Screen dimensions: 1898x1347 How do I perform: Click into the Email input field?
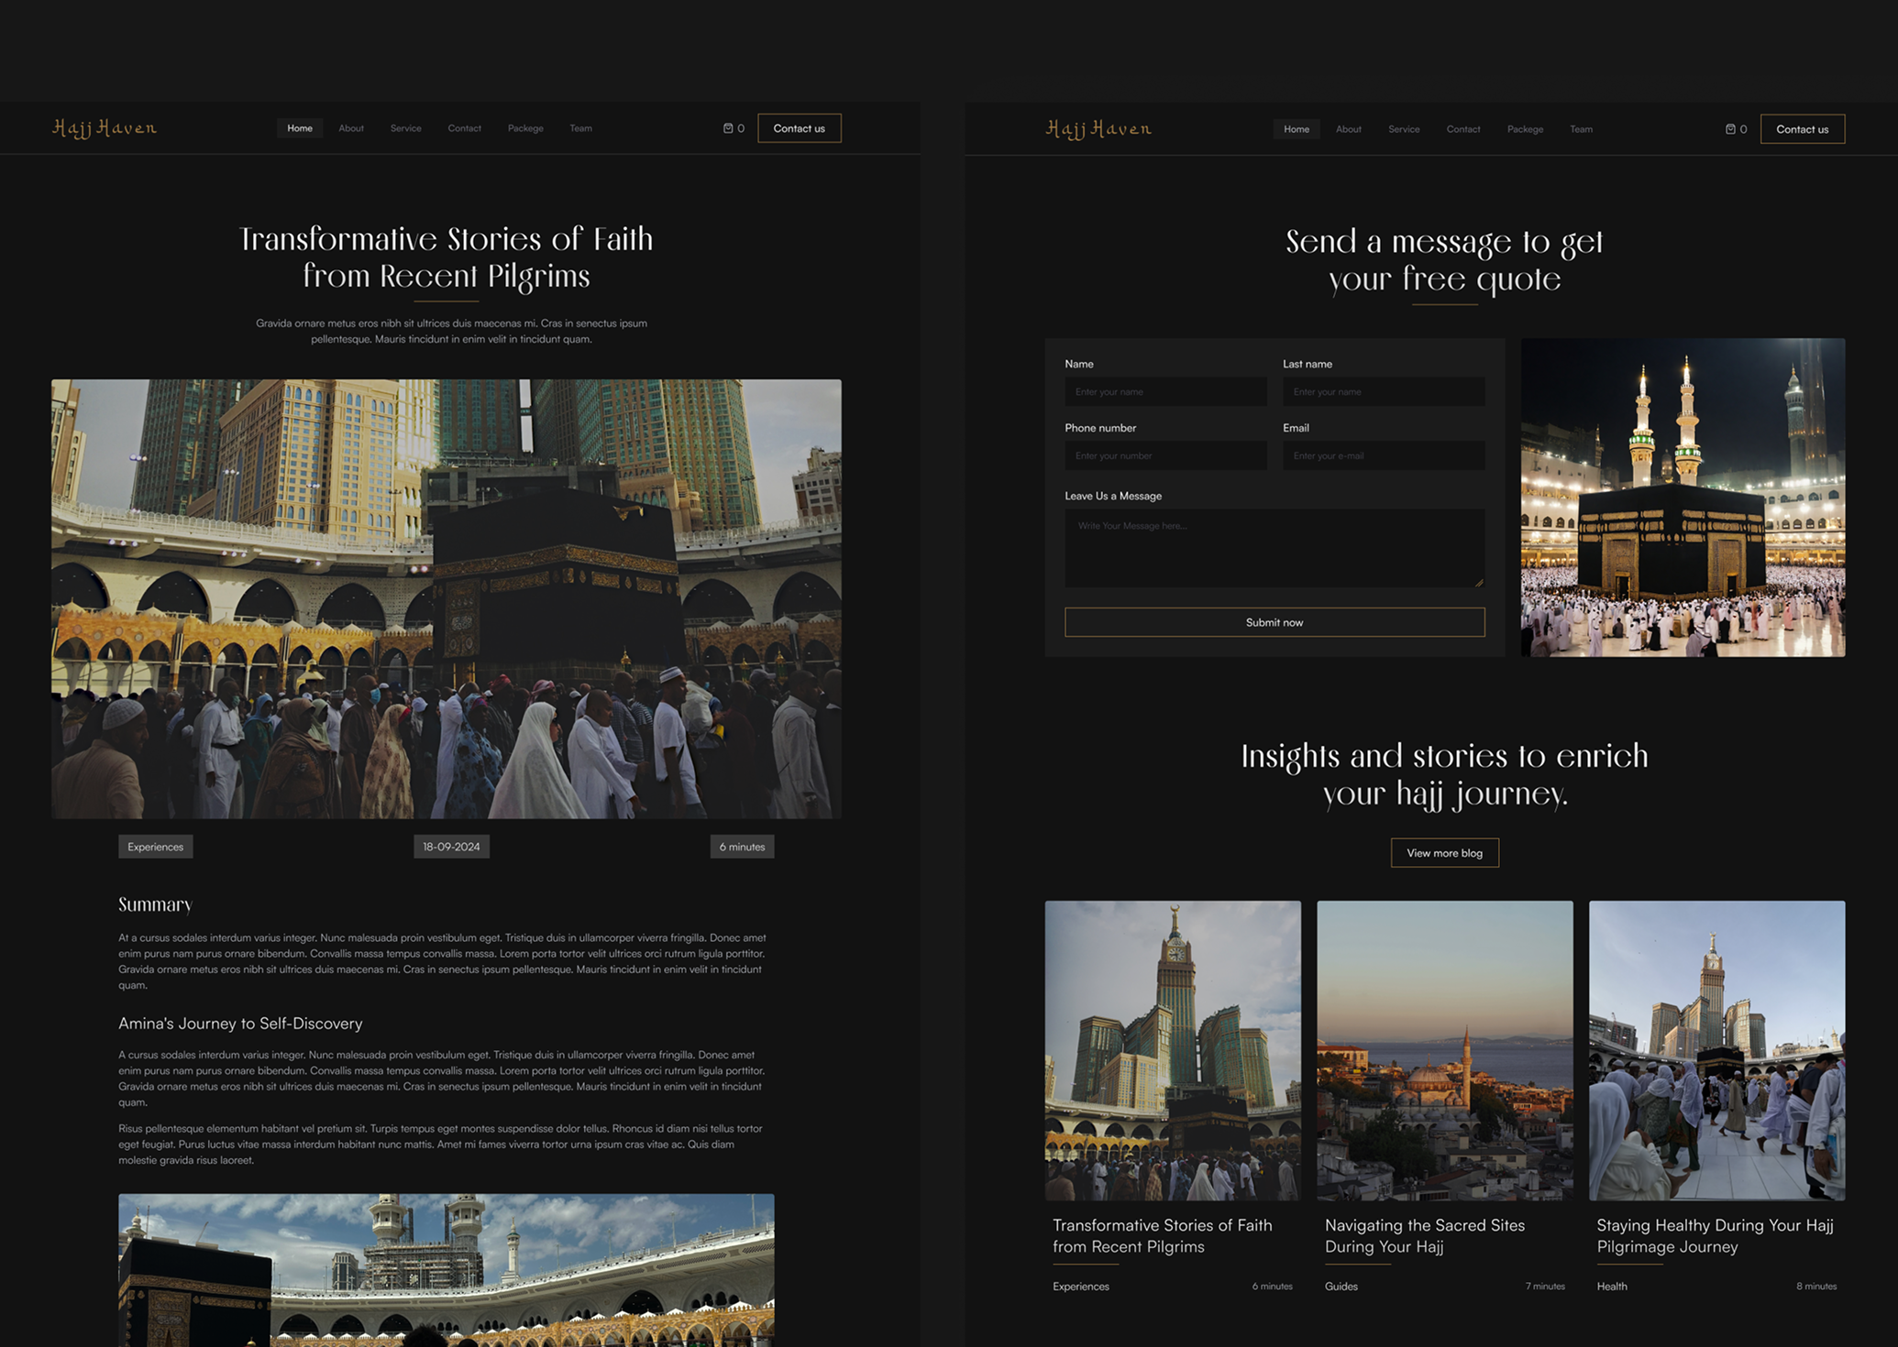(x=1383, y=456)
